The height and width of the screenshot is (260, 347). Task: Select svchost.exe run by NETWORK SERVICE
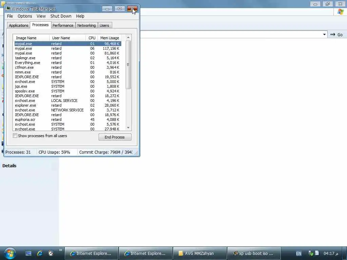click(x=68, y=110)
